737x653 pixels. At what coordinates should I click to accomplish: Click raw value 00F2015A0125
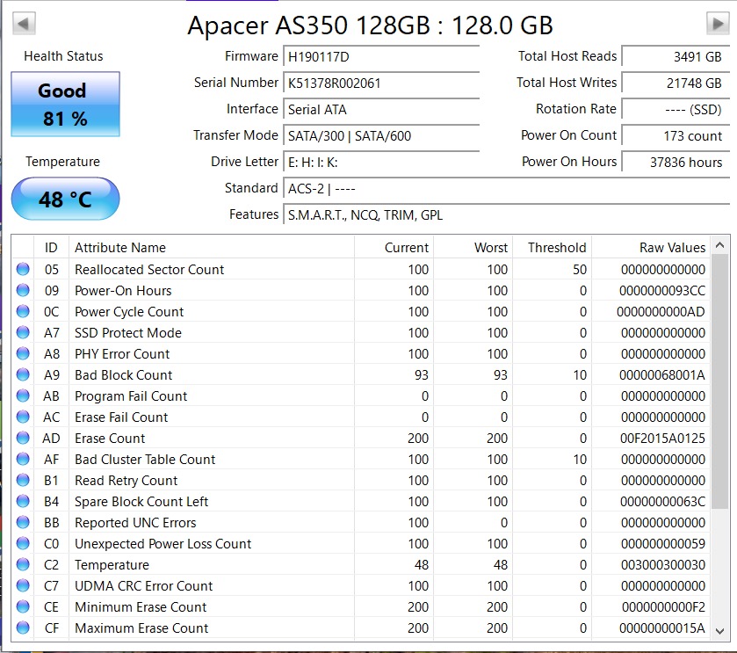pos(662,439)
